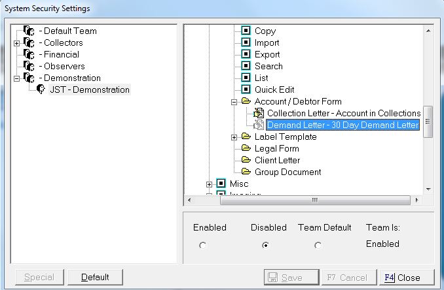Expand the Collectors team node
444x290 pixels.
tap(16, 42)
